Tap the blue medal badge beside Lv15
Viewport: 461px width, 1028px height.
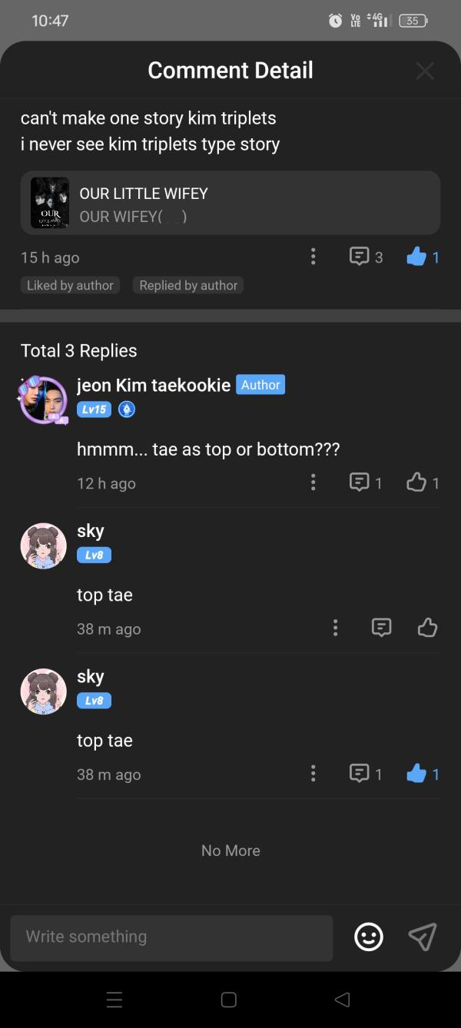[x=127, y=410]
